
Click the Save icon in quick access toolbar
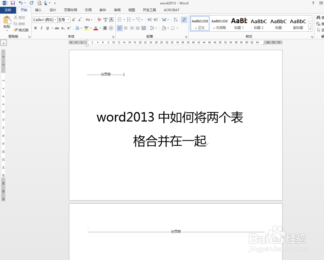pos(13,3)
